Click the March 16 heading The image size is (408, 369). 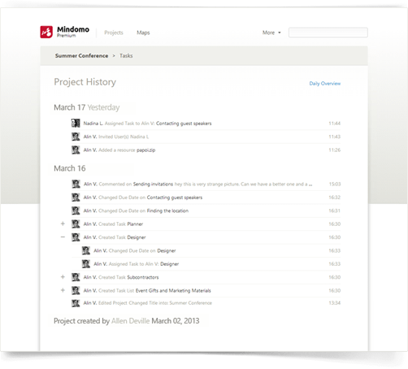coord(70,168)
